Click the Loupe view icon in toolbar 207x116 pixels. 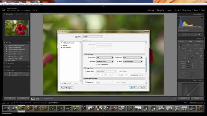[33, 99]
